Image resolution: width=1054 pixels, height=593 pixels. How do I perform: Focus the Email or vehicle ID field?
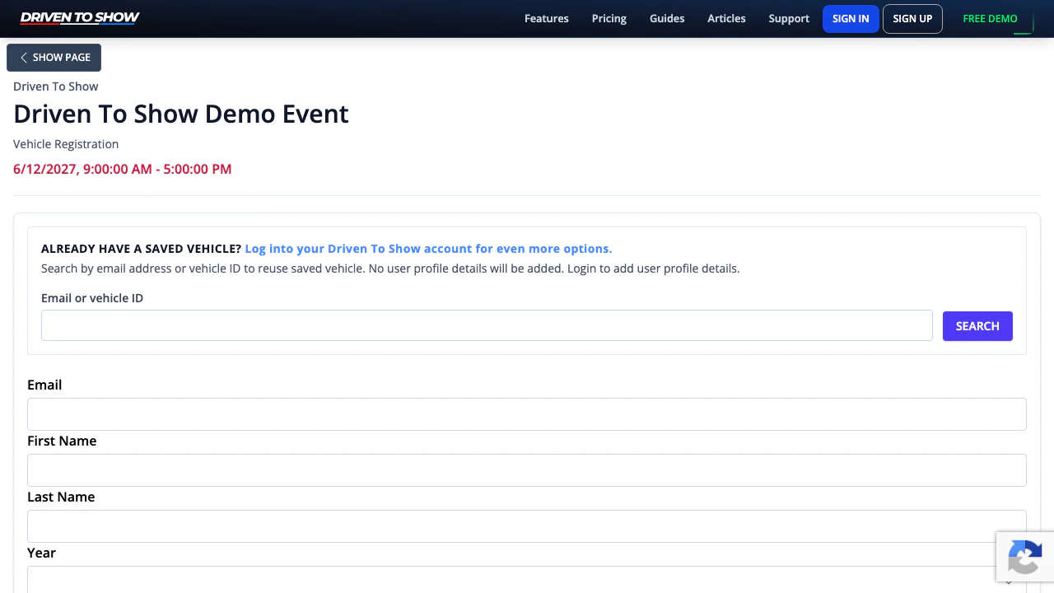[487, 325]
